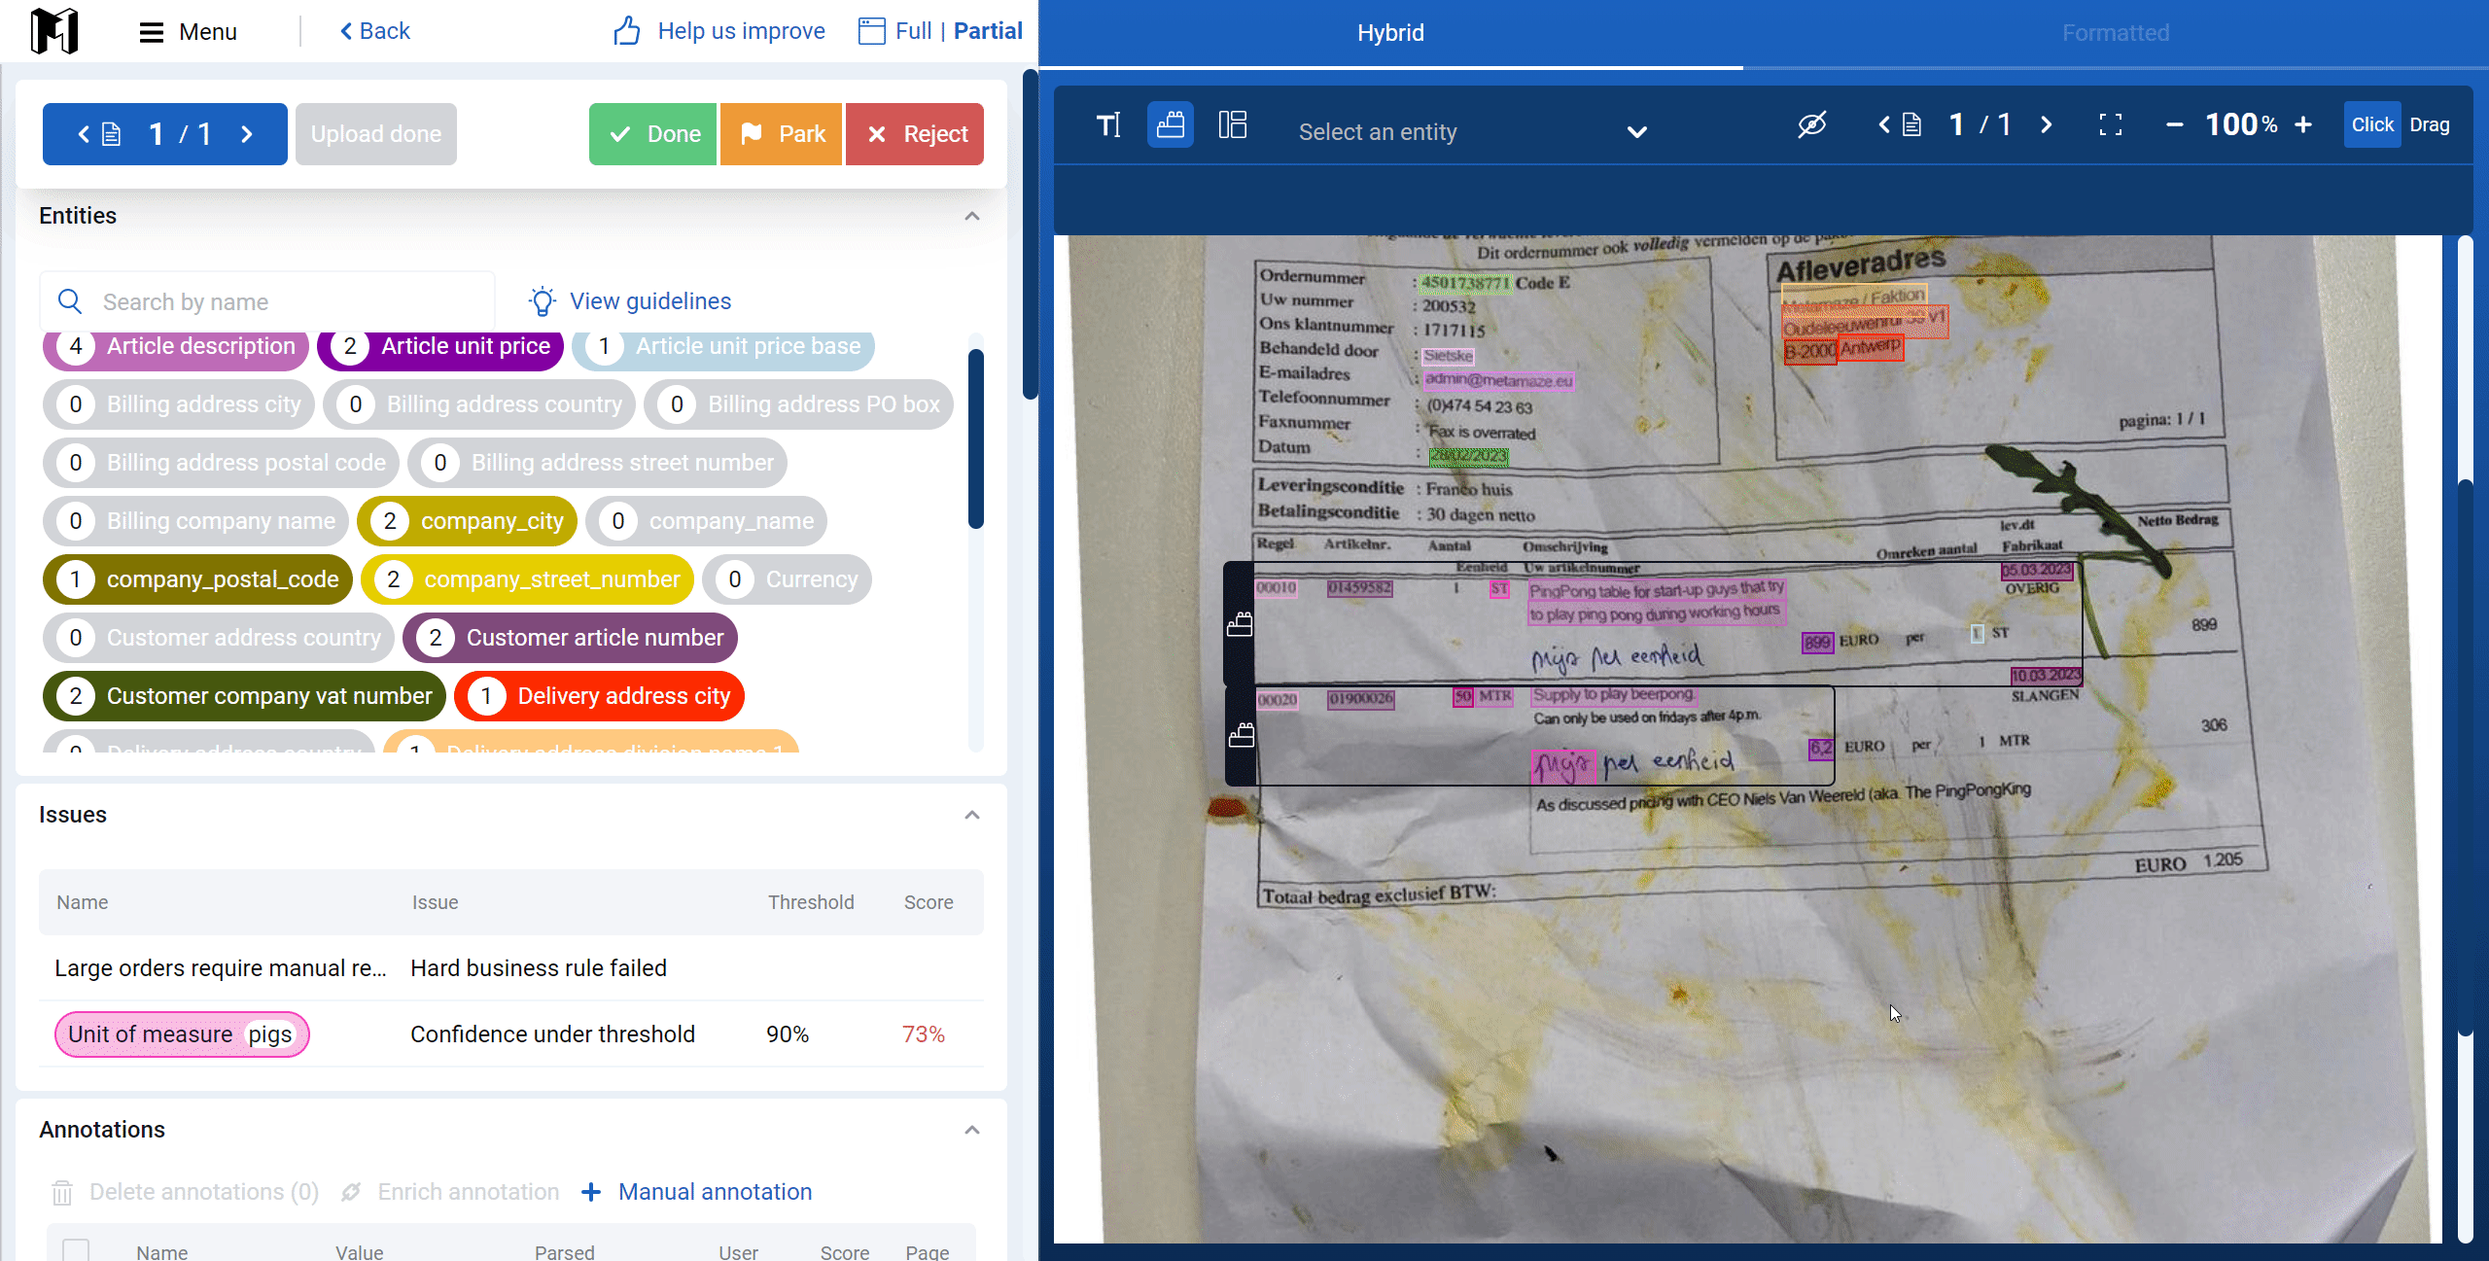
Task: Sort by Threshold column header
Action: tap(811, 902)
